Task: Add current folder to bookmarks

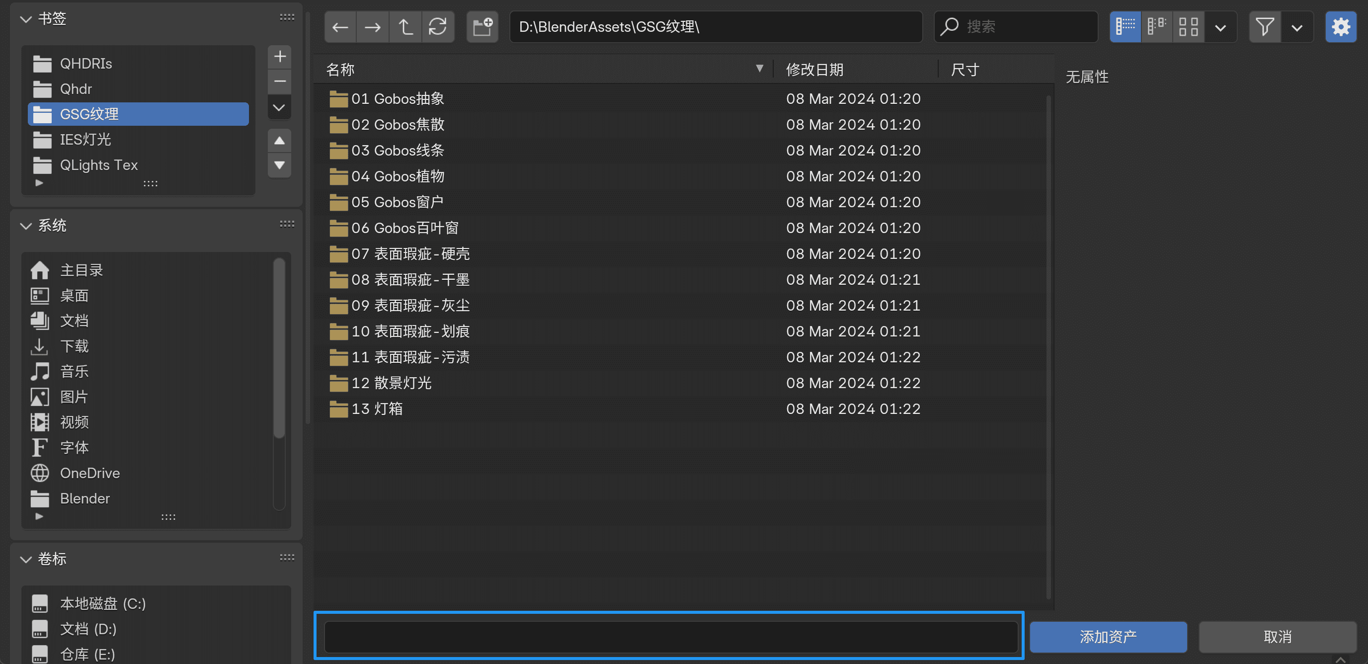Action: [x=279, y=56]
